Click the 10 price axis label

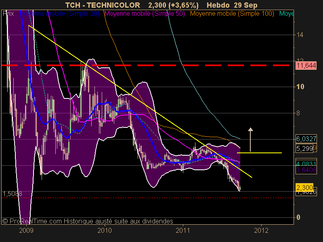point(300,87)
